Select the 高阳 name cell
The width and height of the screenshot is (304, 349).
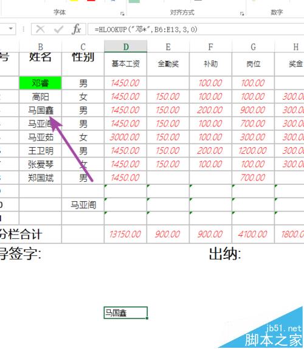click(x=41, y=97)
